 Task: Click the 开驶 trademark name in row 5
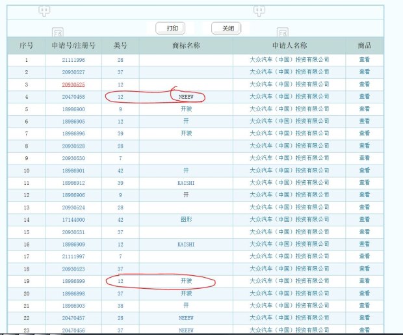187,109
